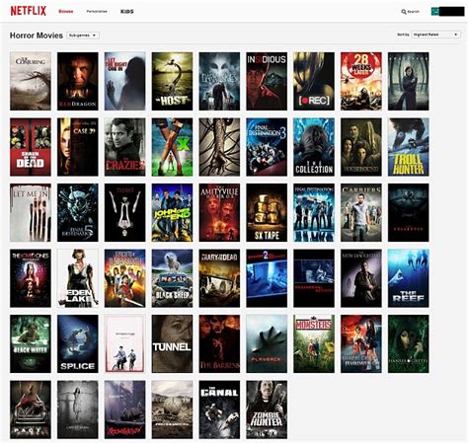Open the Zombie Hunter movie poster

coord(267,409)
